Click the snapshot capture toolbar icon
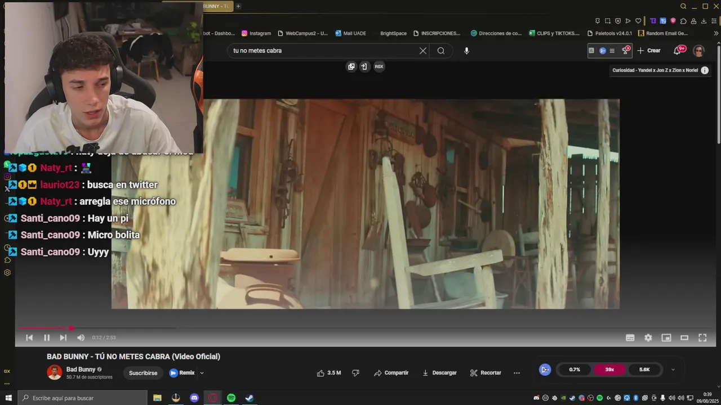Viewport: 721px width, 405px height. pos(608,21)
